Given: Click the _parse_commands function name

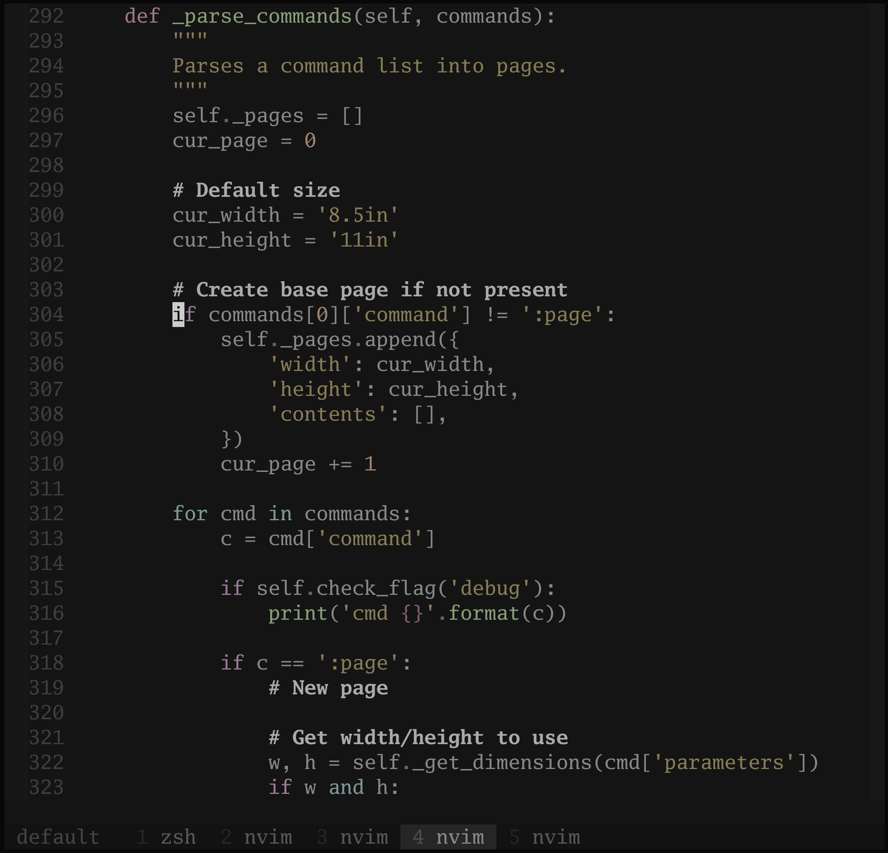Looking at the screenshot, I should (262, 16).
